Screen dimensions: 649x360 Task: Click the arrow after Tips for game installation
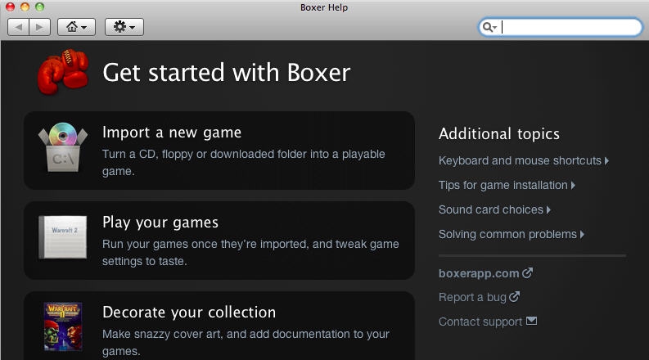573,186
